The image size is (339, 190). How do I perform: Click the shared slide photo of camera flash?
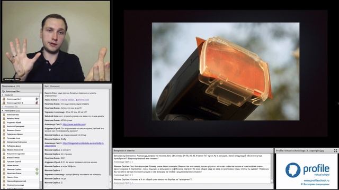[x=226, y=71]
